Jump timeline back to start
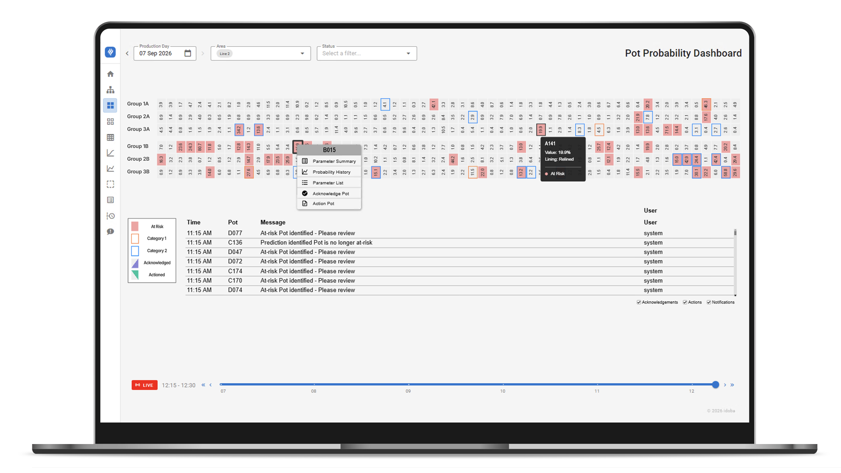Viewport: 841px width, 473px height. (x=203, y=385)
